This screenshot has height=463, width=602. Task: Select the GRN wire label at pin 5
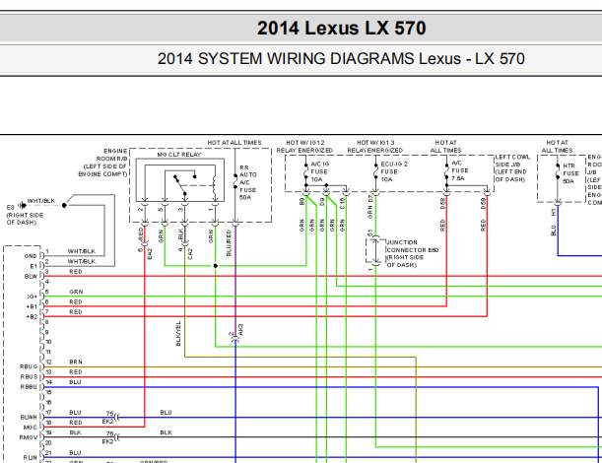pos(76,292)
